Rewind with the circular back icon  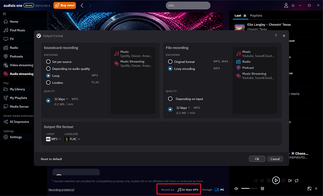click(269, 181)
